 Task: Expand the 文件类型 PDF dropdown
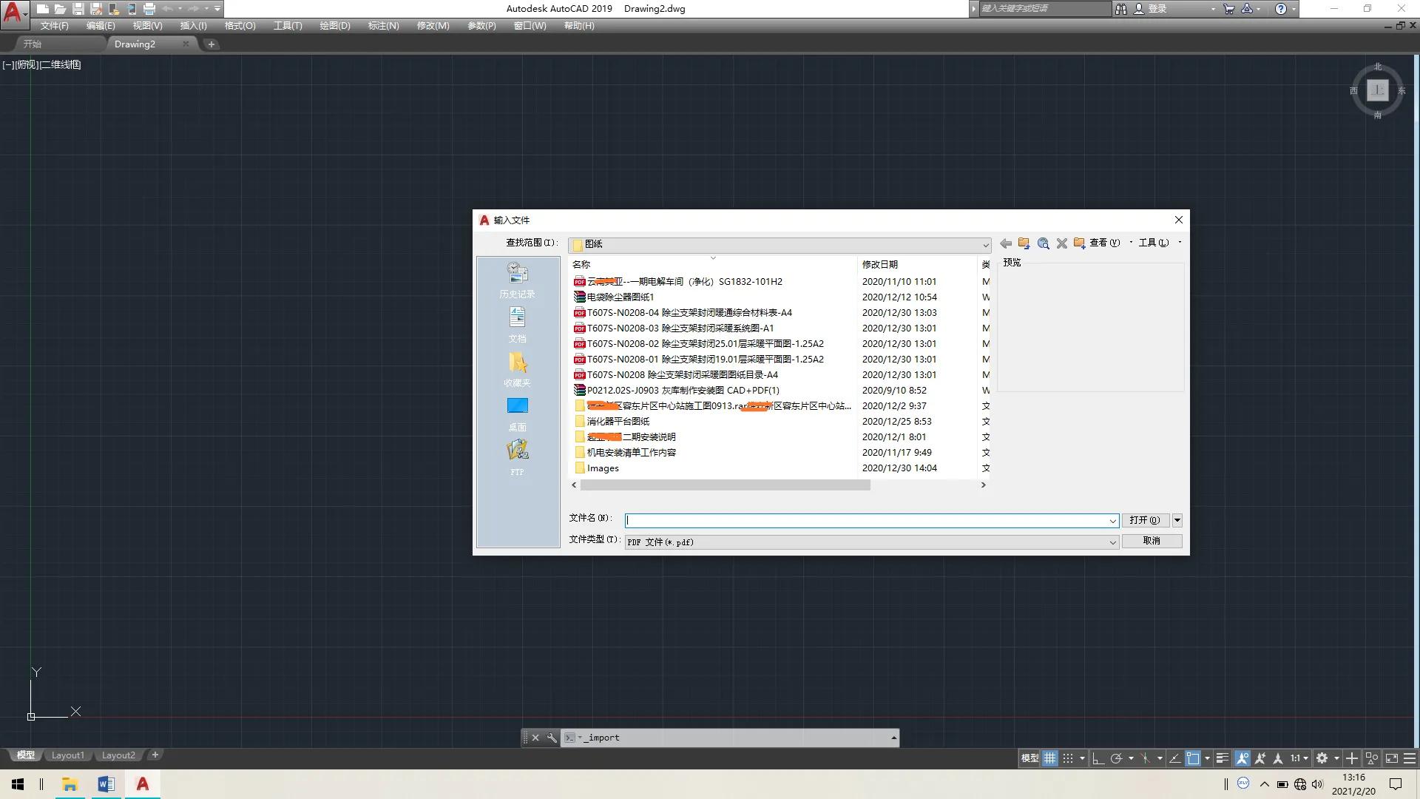pyautogui.click(x=1112, y=542)
